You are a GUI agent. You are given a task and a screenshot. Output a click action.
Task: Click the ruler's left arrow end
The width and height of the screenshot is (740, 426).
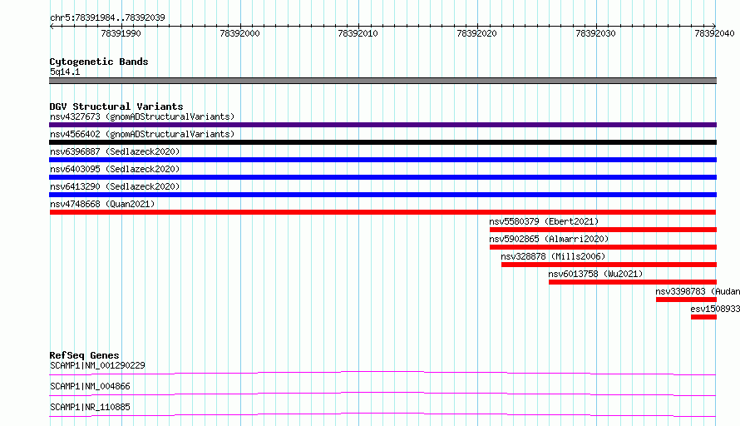coord(52,26)
